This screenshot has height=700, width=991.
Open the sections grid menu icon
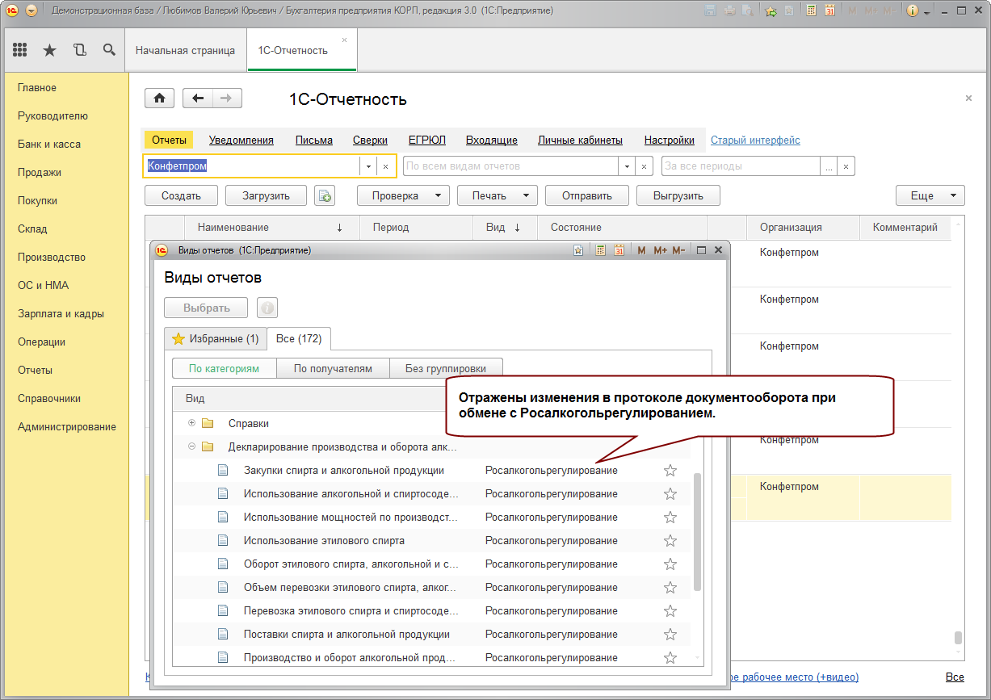(x=20, y=50)
